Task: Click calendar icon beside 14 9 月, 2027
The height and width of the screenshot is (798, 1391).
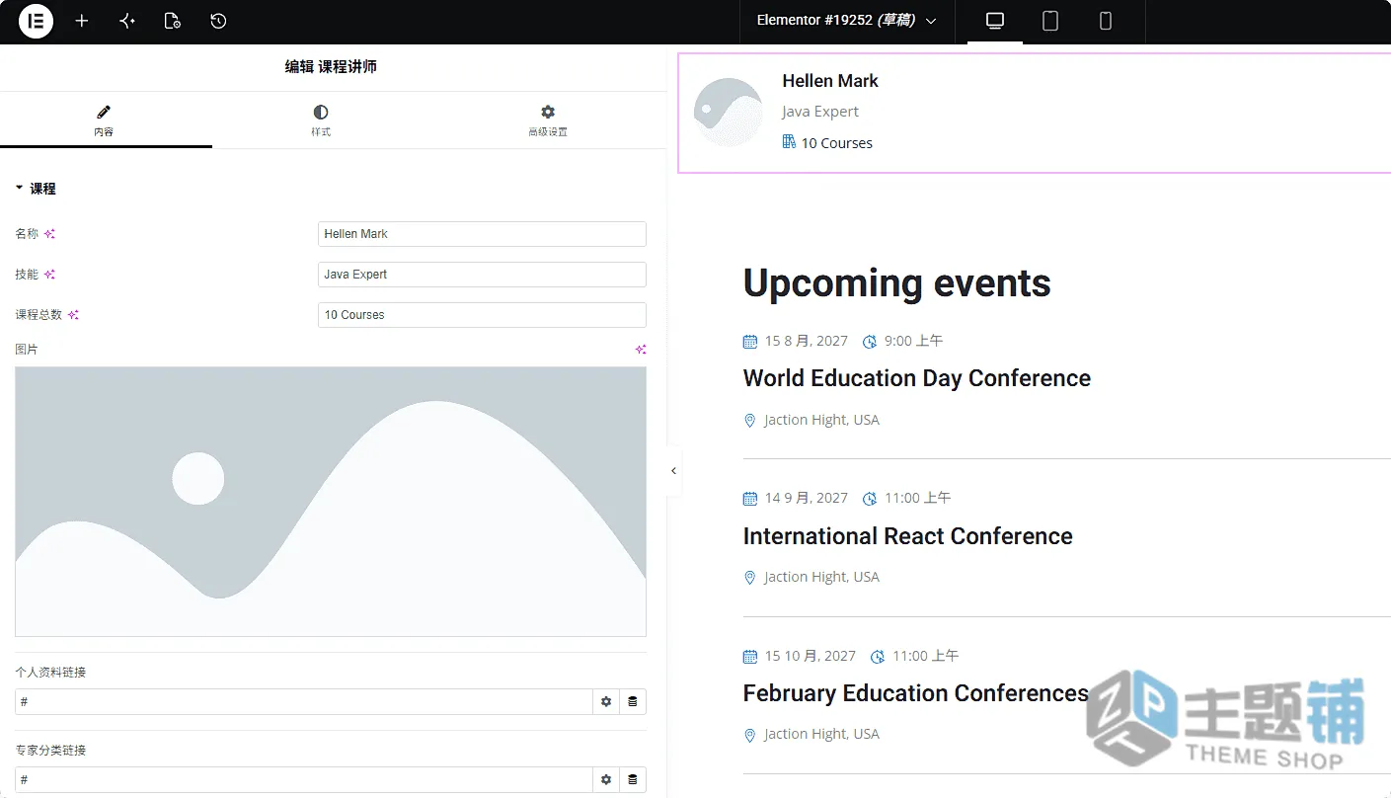Action: coord(750,499)
